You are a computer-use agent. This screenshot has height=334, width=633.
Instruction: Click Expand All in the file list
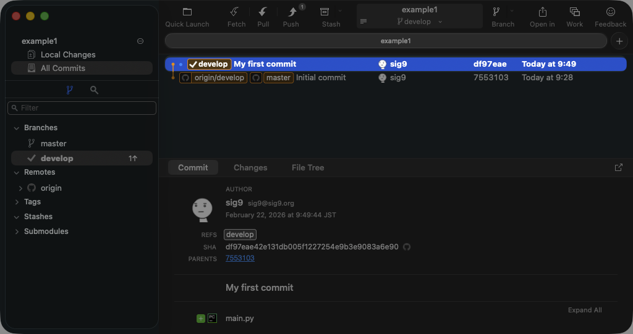coord(585,310)
